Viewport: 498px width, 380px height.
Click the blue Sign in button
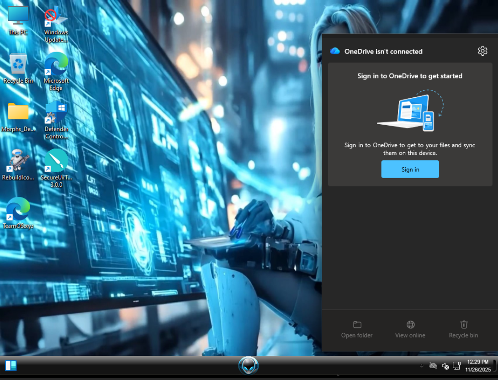point(410,169)
